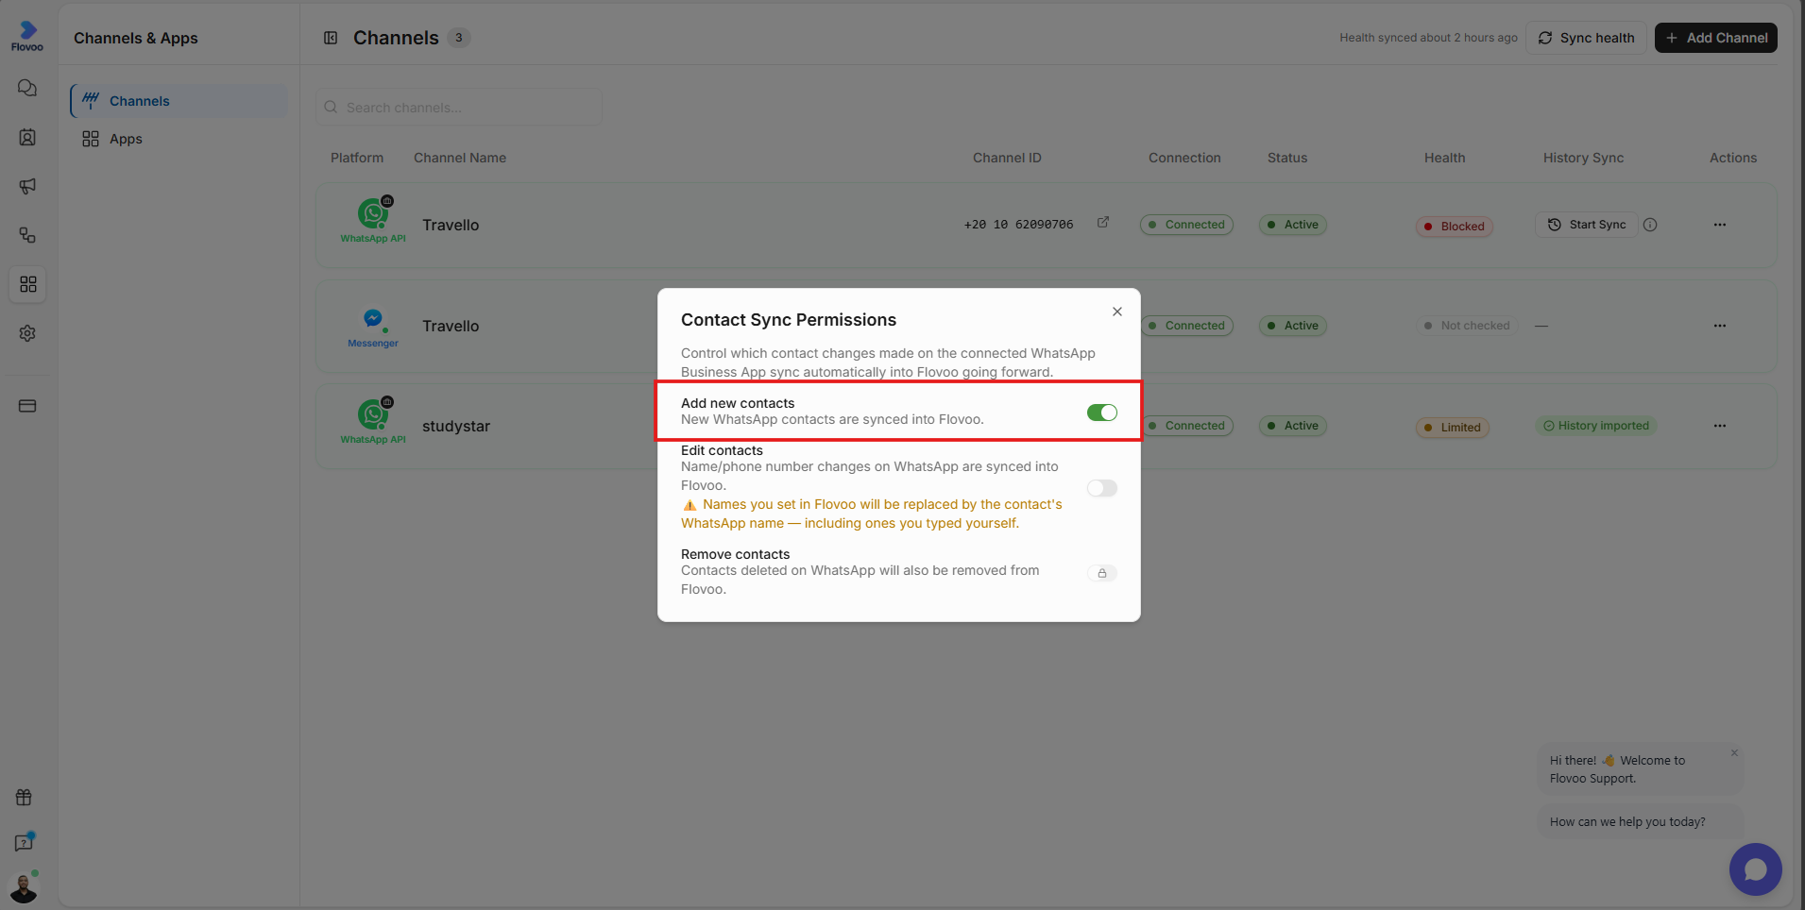1805x910 pixels.
Task: Click the Add Channel button
Action: click(x=1715, y=38)
